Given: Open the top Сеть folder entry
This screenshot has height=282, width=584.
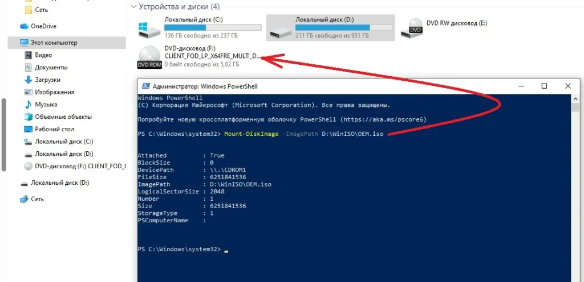Looking at the screenshot, I should click(41, 10).
